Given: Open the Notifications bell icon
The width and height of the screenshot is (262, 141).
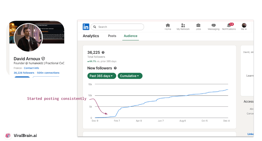Looking at the screenshot, I should tap(229, 26).
